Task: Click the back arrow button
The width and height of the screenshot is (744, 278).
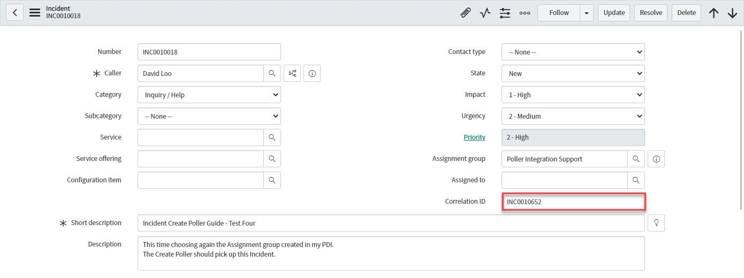Action: pyautogui.click(x=14, y=13)
